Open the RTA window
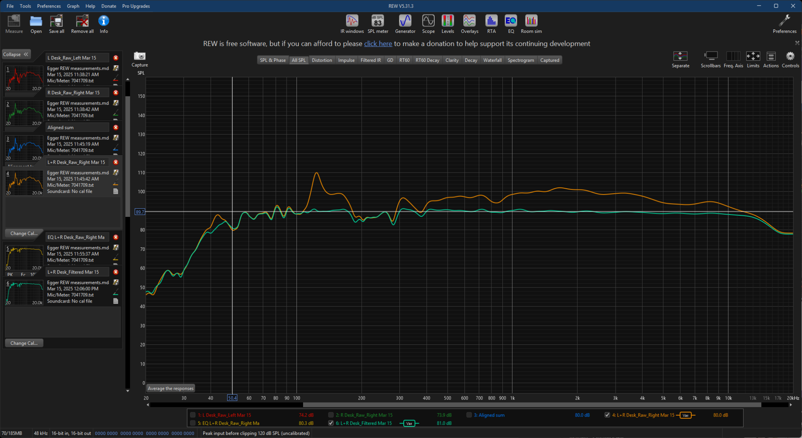The width and height of the screenshot is (802, 438). [x=491, y=24]
